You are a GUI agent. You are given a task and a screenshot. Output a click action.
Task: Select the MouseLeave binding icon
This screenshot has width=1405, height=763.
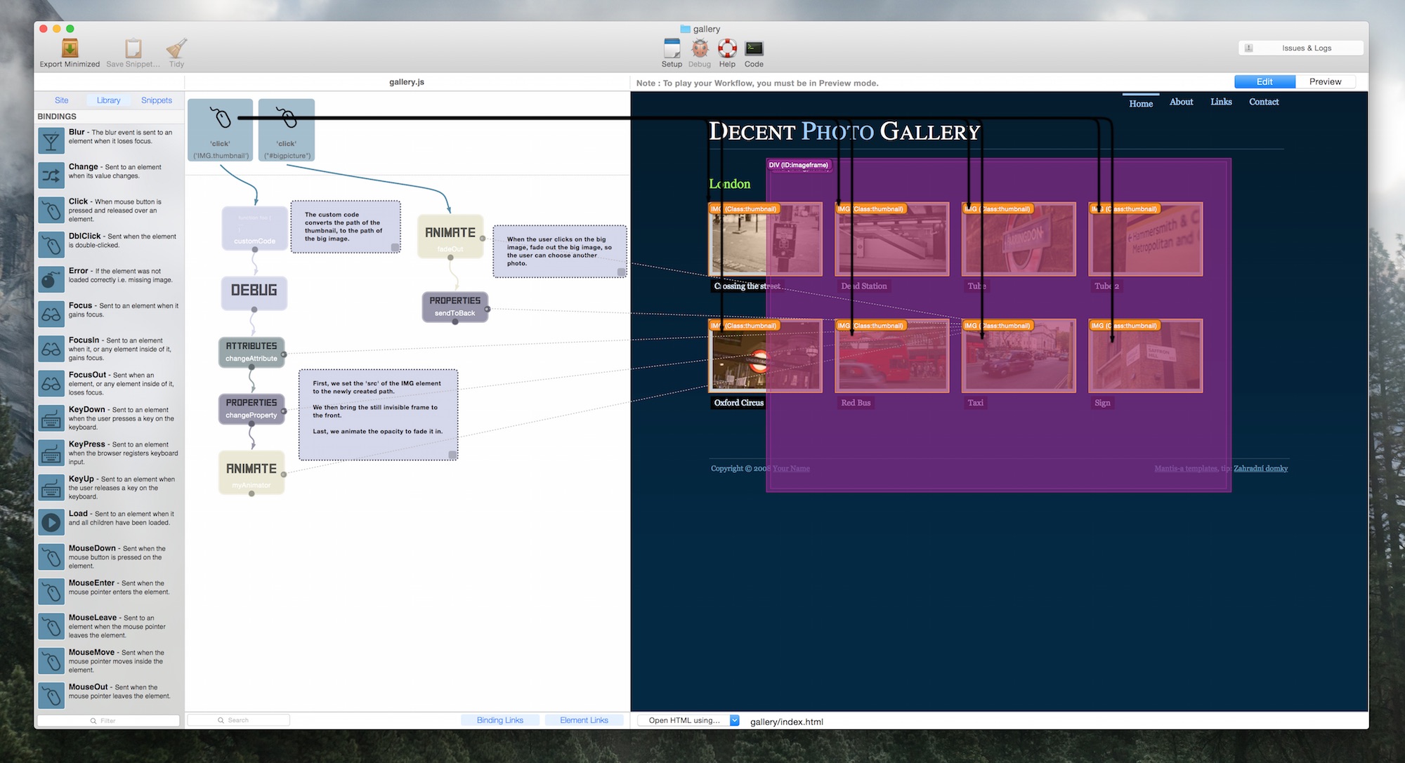(x=51, y=627)
